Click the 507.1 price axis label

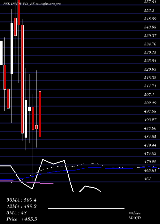149,95
